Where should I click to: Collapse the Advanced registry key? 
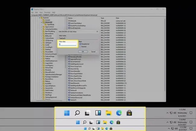tap(42, 22)
